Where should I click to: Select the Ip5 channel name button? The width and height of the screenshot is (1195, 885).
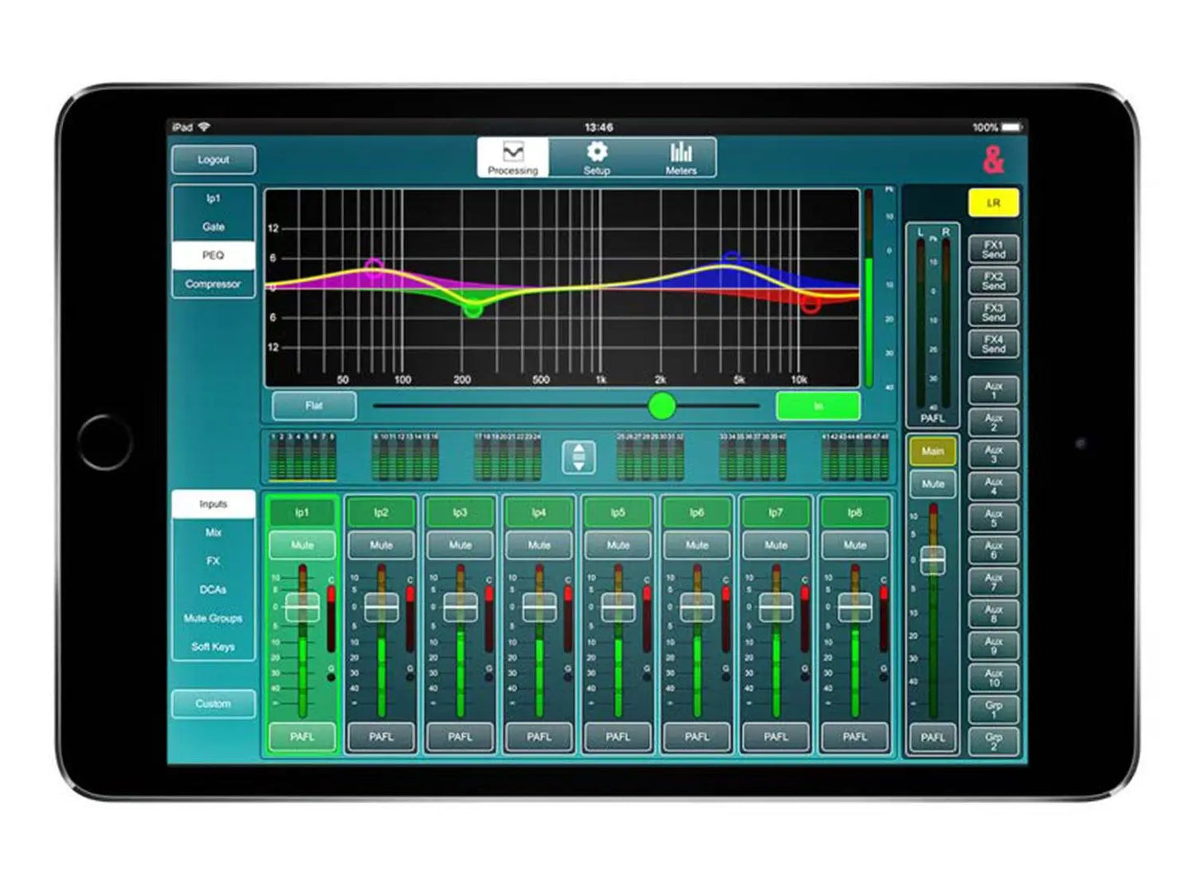618,513
